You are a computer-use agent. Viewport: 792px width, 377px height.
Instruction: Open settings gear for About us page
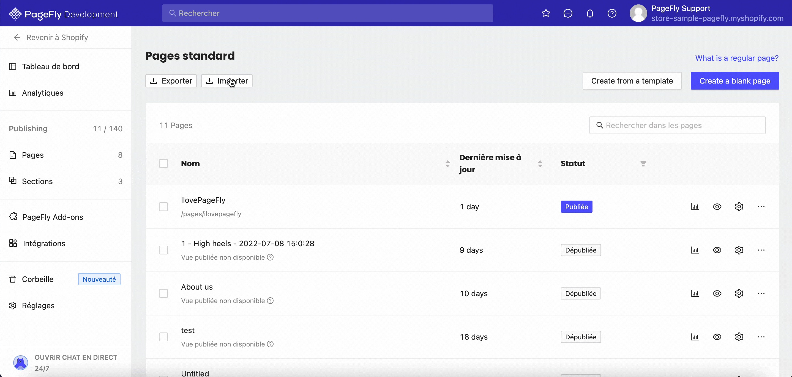(x=739, y=293)
